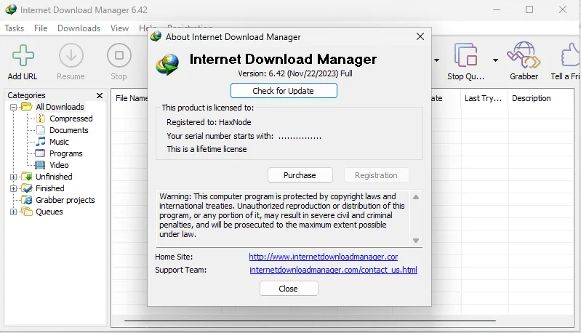Image resolution: width=581 pixels, height=333 pixels.
Task: Click the File Name column header
Action: coord(131,98)
